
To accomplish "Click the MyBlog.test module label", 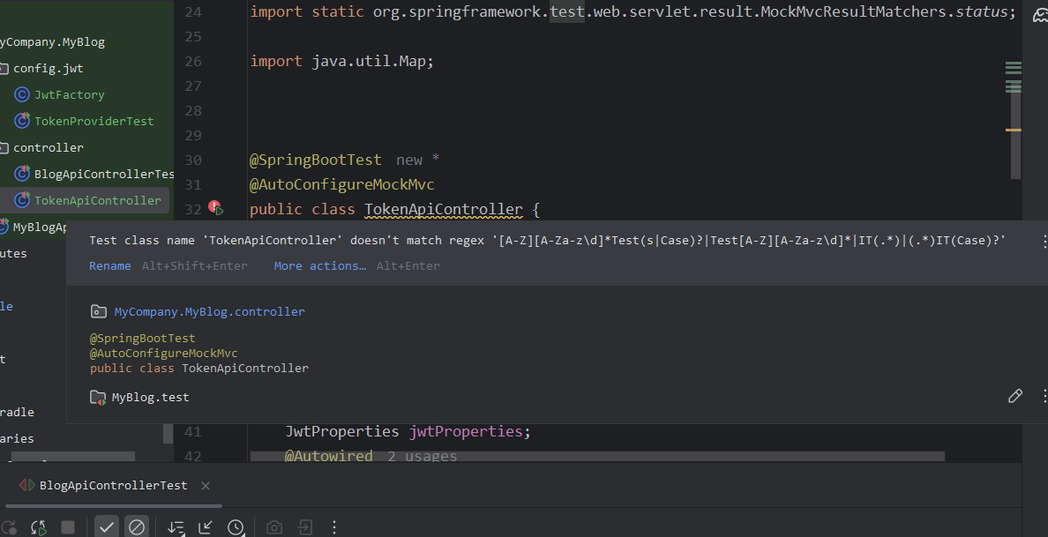I will coord(150,398).
